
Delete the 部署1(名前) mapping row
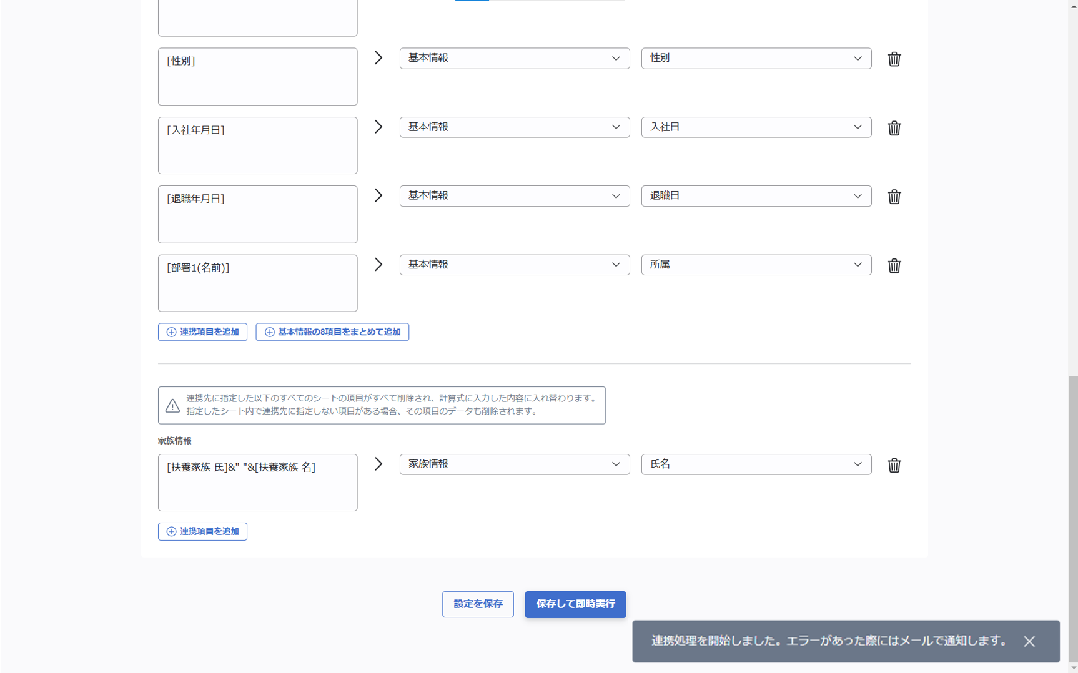(894, 265)
